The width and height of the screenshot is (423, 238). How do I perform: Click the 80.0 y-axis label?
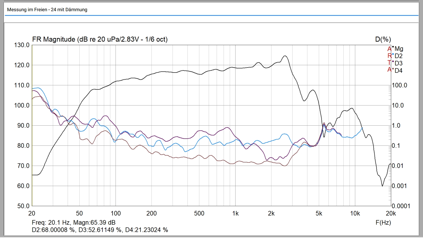pos(24,146)
